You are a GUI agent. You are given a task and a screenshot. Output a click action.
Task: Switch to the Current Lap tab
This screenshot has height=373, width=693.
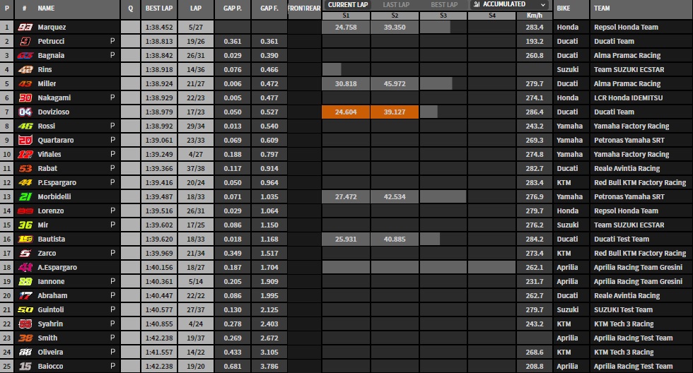(x=348, y=5)
